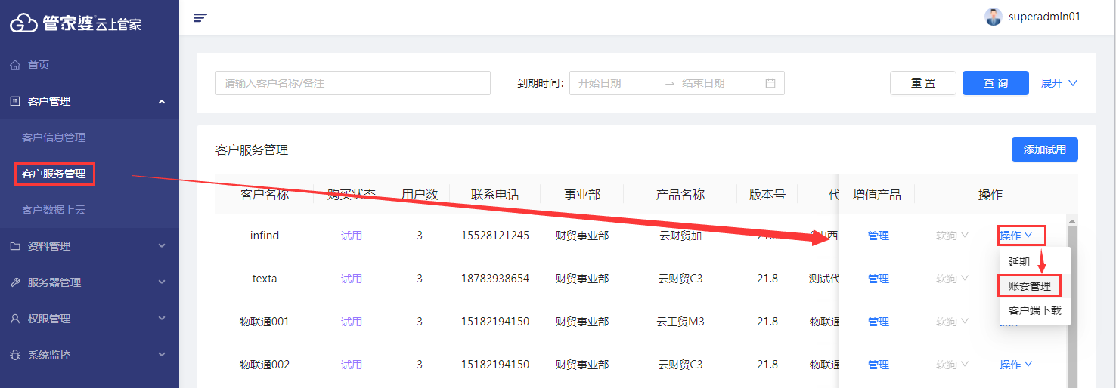This screenshot has height=388, width=1116.
Task: Click the 服务器管理 wrench icon
Action: [15, 282]
